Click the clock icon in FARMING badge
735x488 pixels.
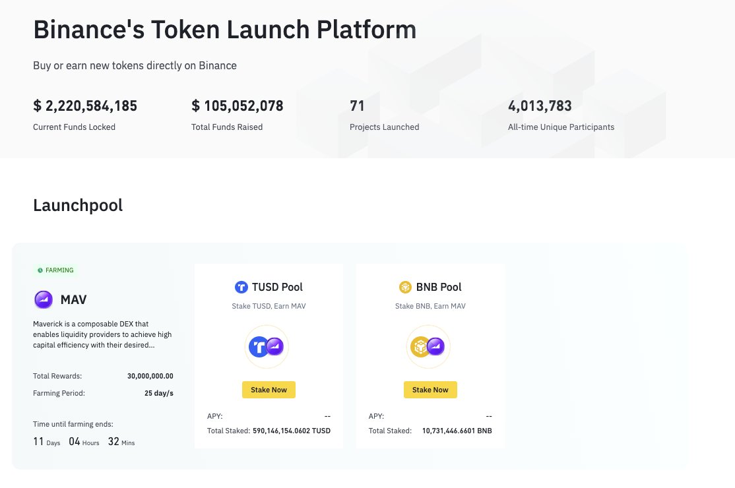(x=40, y=270)
